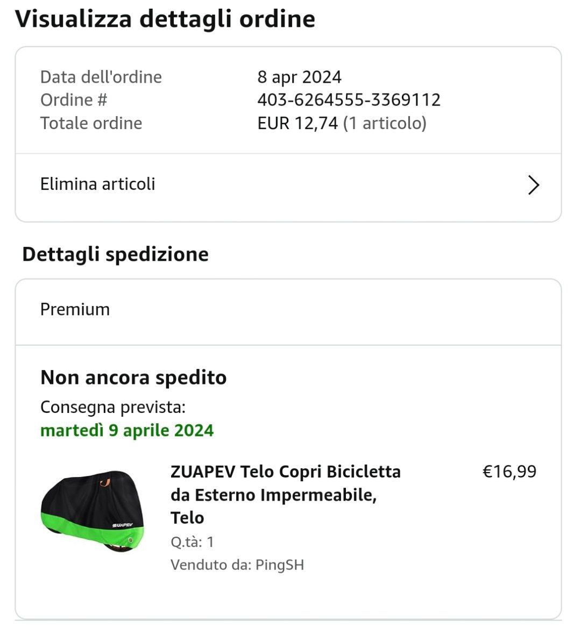Click the Q.tà: 1 quantity text
This screenshot has width=581, height=627.
coord(193,542)
